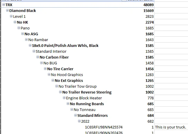Click the Engine Block Heater count 778

click(150, 98)
